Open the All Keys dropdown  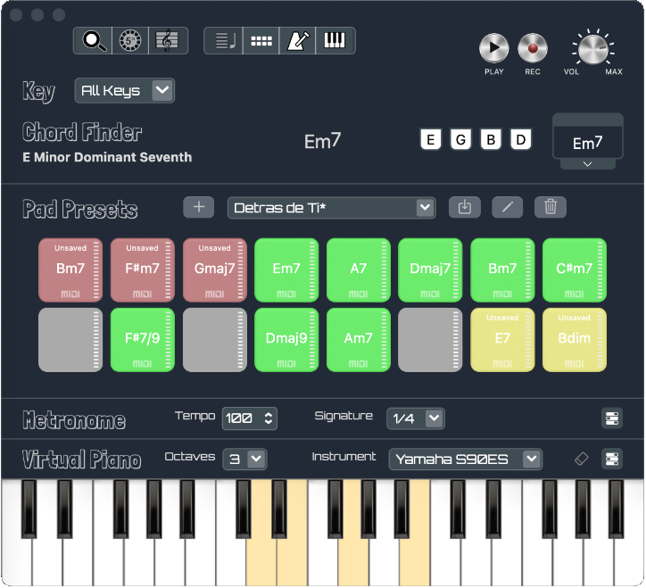click(x=124, y=90)
